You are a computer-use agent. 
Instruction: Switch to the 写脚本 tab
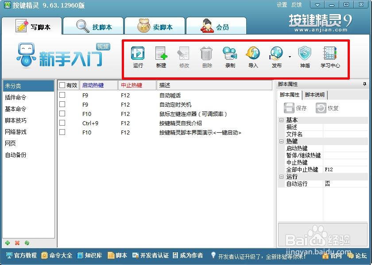tap(32, 26)
